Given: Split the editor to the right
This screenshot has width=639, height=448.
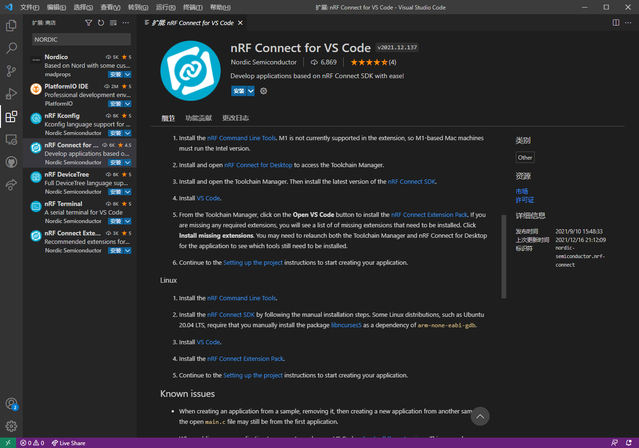Looking at the screenshot, I should [616, 23].
